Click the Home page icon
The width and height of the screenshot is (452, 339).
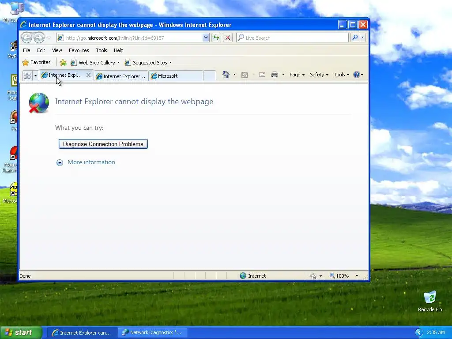[226, 75]
